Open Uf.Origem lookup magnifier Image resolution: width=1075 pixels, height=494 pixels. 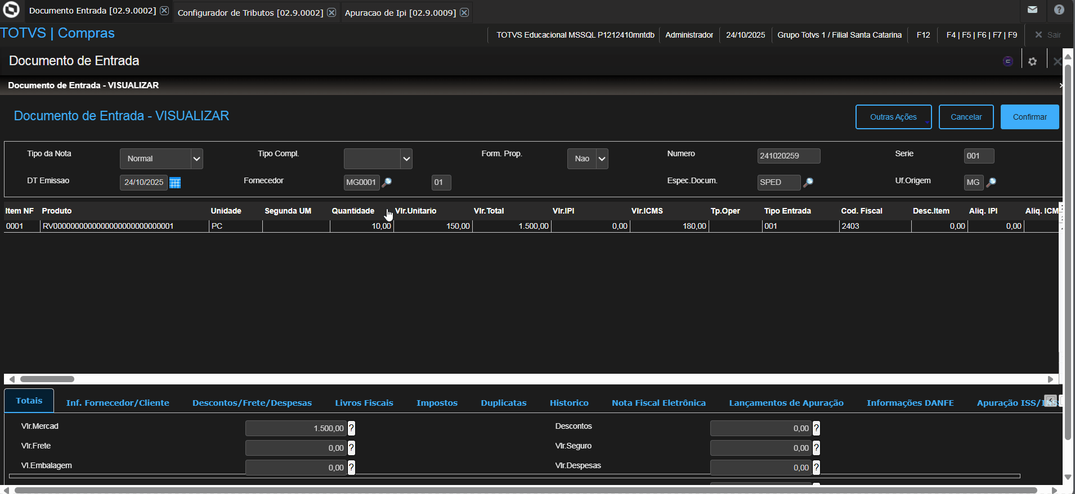click(992, 182)
